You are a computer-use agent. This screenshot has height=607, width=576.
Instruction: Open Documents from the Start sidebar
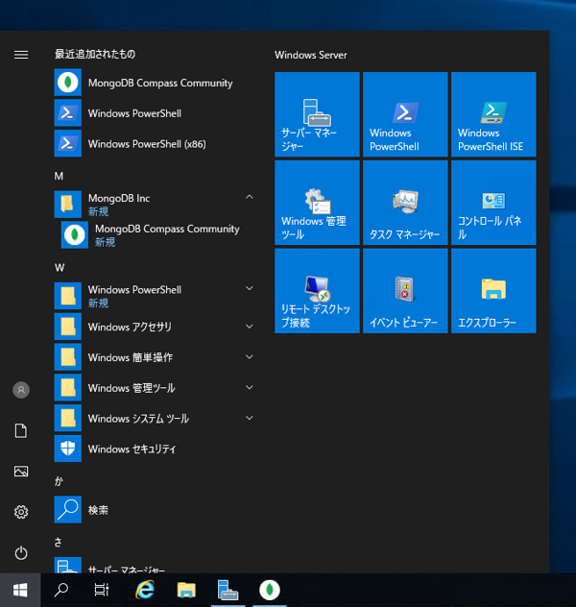coord(21,430)
